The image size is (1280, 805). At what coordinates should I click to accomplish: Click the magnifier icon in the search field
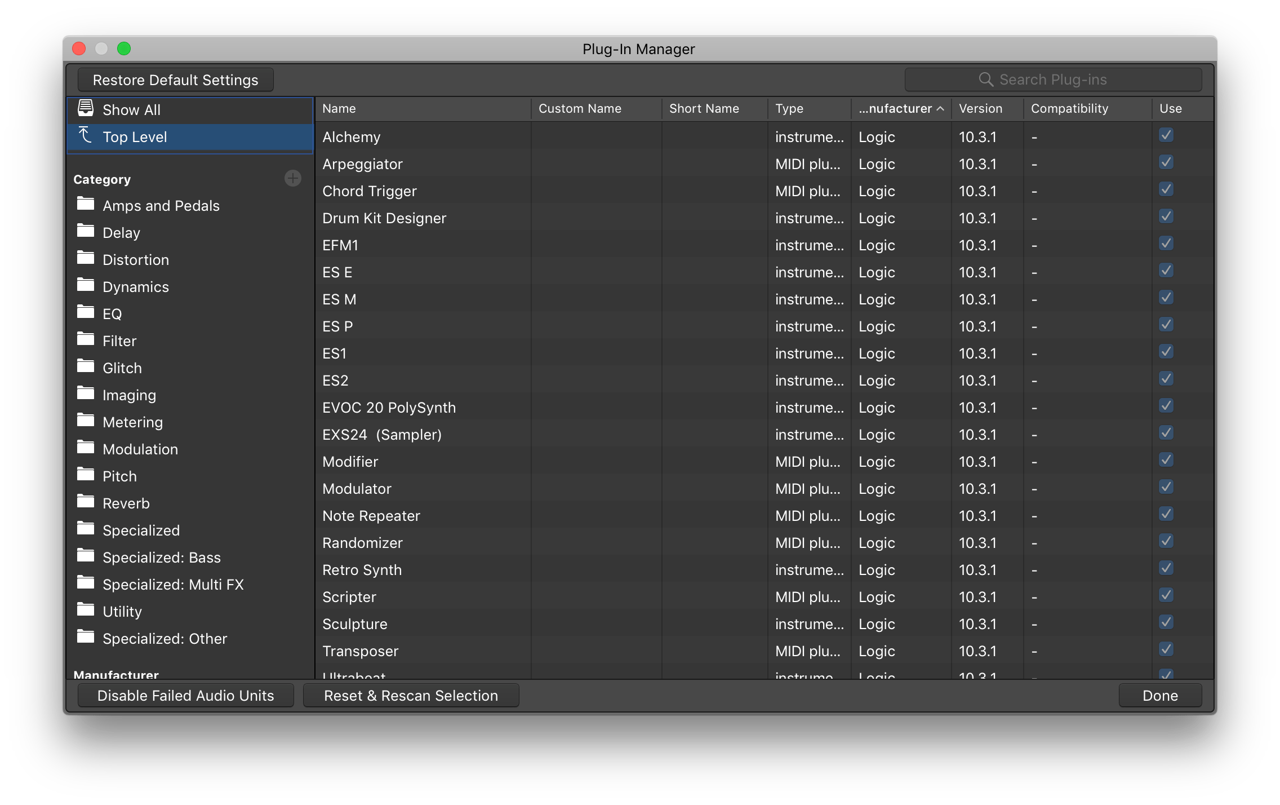[986, 79]
